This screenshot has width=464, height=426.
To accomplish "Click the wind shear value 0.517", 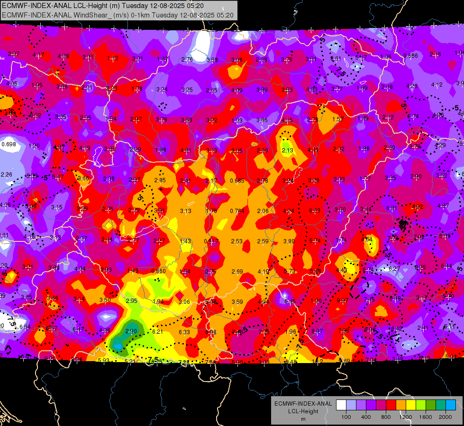I will [211, 241].
